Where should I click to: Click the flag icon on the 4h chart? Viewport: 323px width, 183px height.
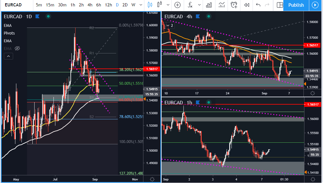coord(198,16)
